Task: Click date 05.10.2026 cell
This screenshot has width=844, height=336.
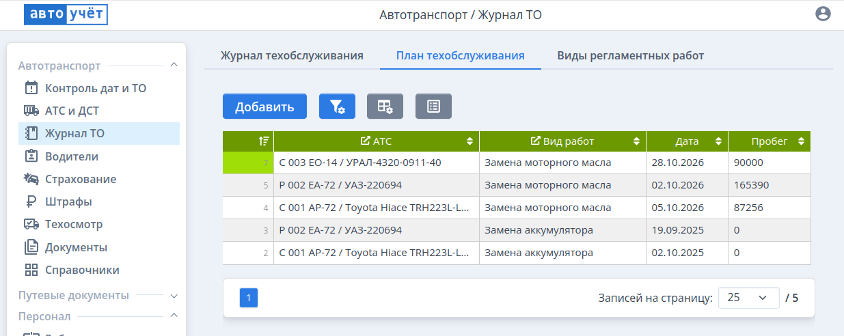Action: pos(687,208)
